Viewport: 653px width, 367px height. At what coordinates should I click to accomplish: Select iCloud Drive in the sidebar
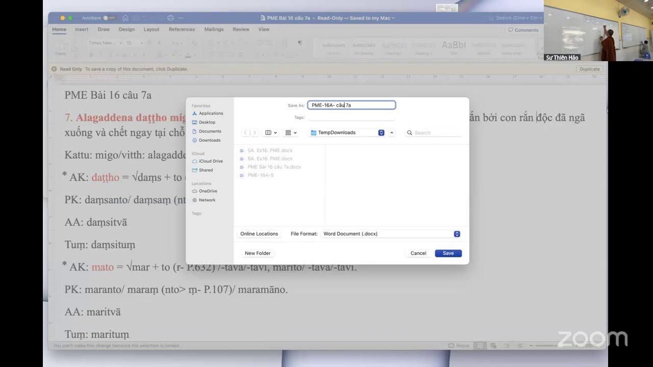pos(207,161)
